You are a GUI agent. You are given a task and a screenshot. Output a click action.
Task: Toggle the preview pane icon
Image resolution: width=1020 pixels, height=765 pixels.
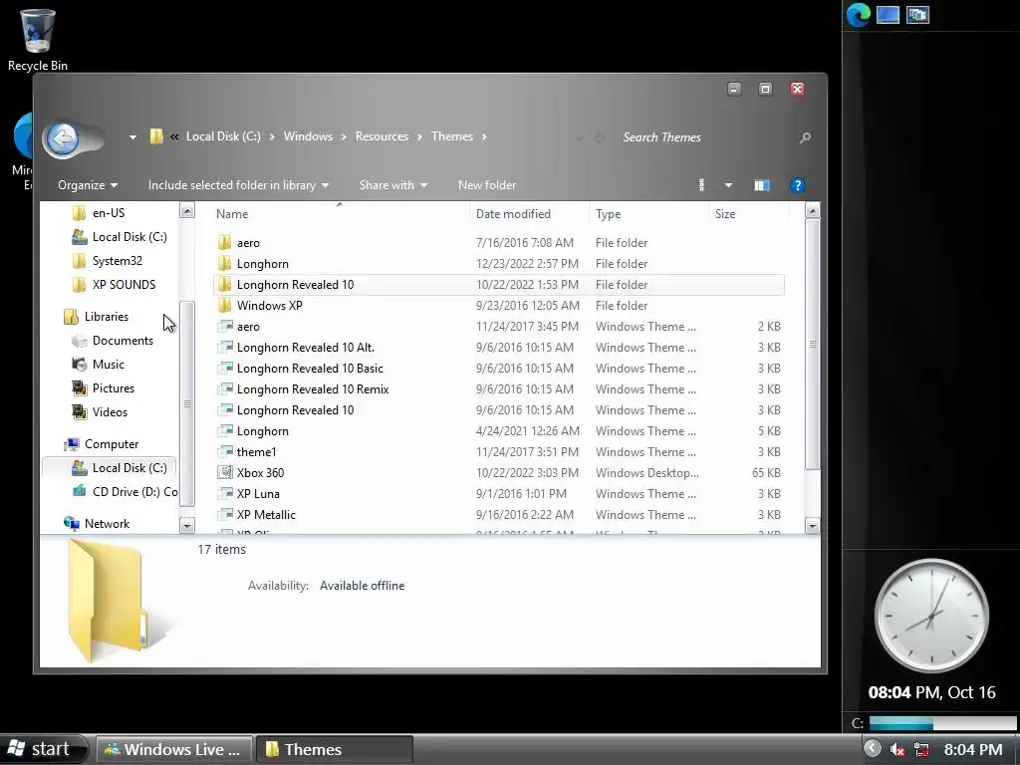[x=762, y=185]
